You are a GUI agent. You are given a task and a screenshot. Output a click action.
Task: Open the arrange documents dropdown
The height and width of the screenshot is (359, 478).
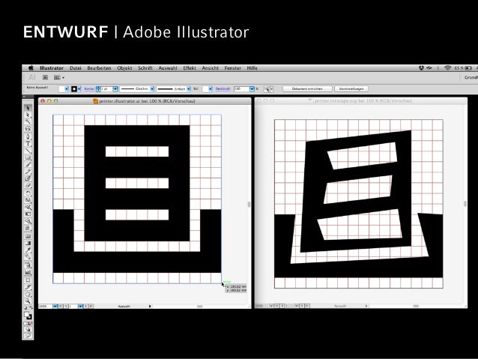pos(59,78)
